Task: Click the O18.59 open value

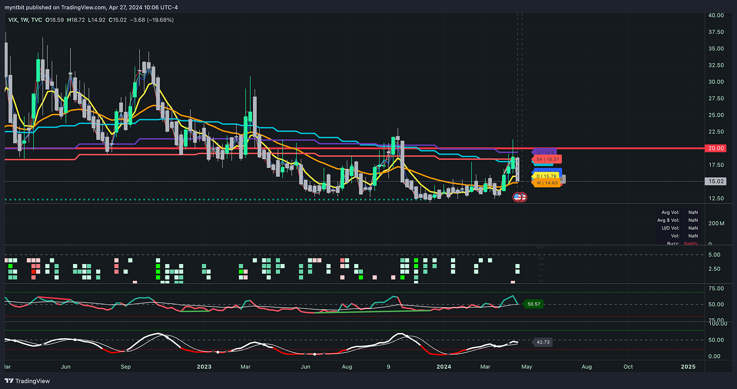Action: [x=54, y=20]
